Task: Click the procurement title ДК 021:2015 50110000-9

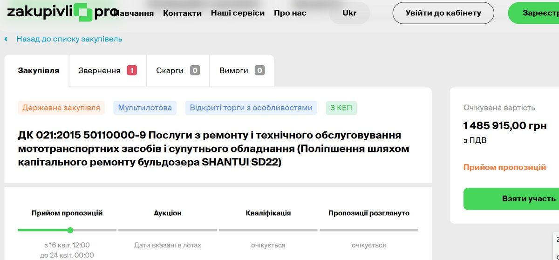Action: (214, 149)
